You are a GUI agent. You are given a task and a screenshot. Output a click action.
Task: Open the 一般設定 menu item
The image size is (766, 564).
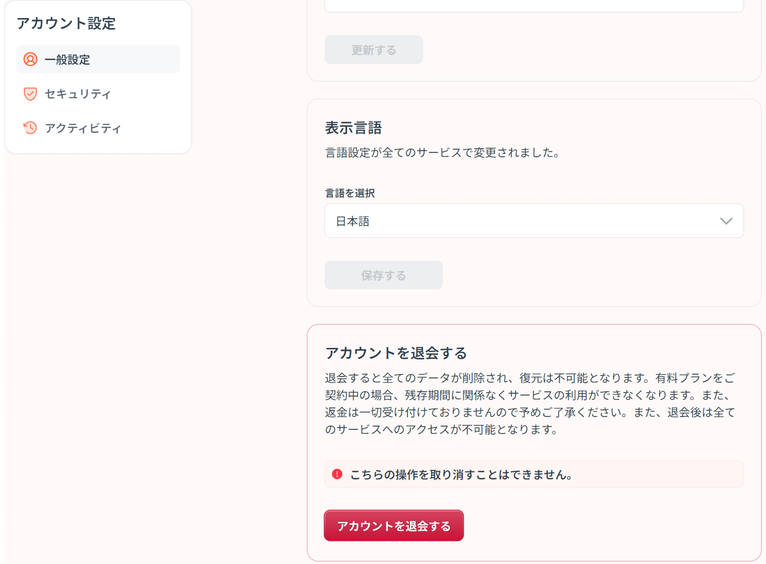[98, 59]
